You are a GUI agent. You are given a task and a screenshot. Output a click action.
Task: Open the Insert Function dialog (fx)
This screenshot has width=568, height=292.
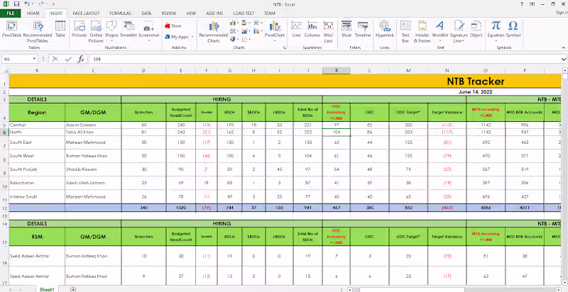[81, 59]
